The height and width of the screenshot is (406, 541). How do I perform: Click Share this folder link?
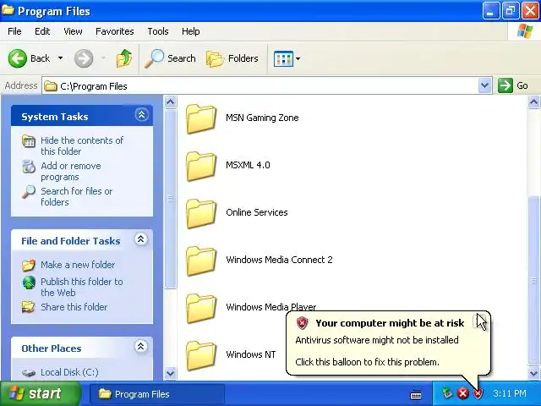[x=74, y=307]
